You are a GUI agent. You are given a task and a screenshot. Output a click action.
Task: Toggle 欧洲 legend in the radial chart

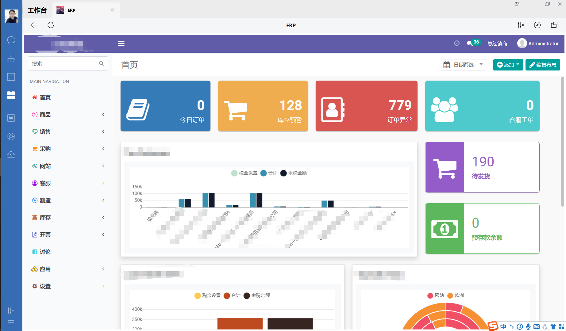pos(456,296)
